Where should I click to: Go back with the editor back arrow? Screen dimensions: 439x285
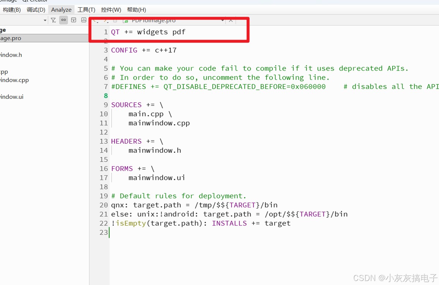(95, 20)
